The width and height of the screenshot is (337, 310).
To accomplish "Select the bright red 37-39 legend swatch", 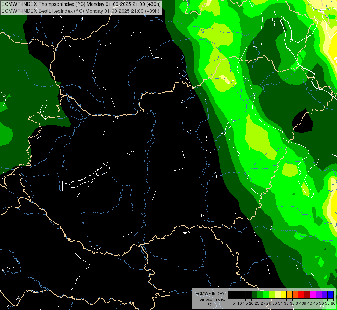I will pyautogui.click(x=301, y=294).
